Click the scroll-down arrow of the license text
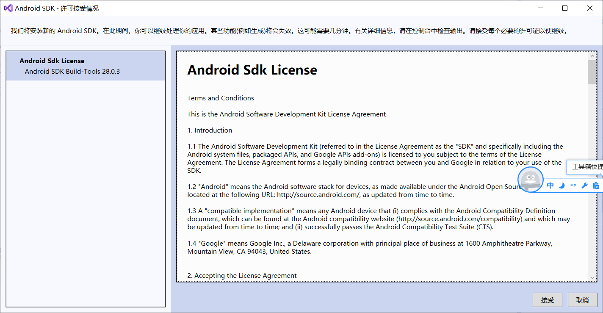 [592, 277]
